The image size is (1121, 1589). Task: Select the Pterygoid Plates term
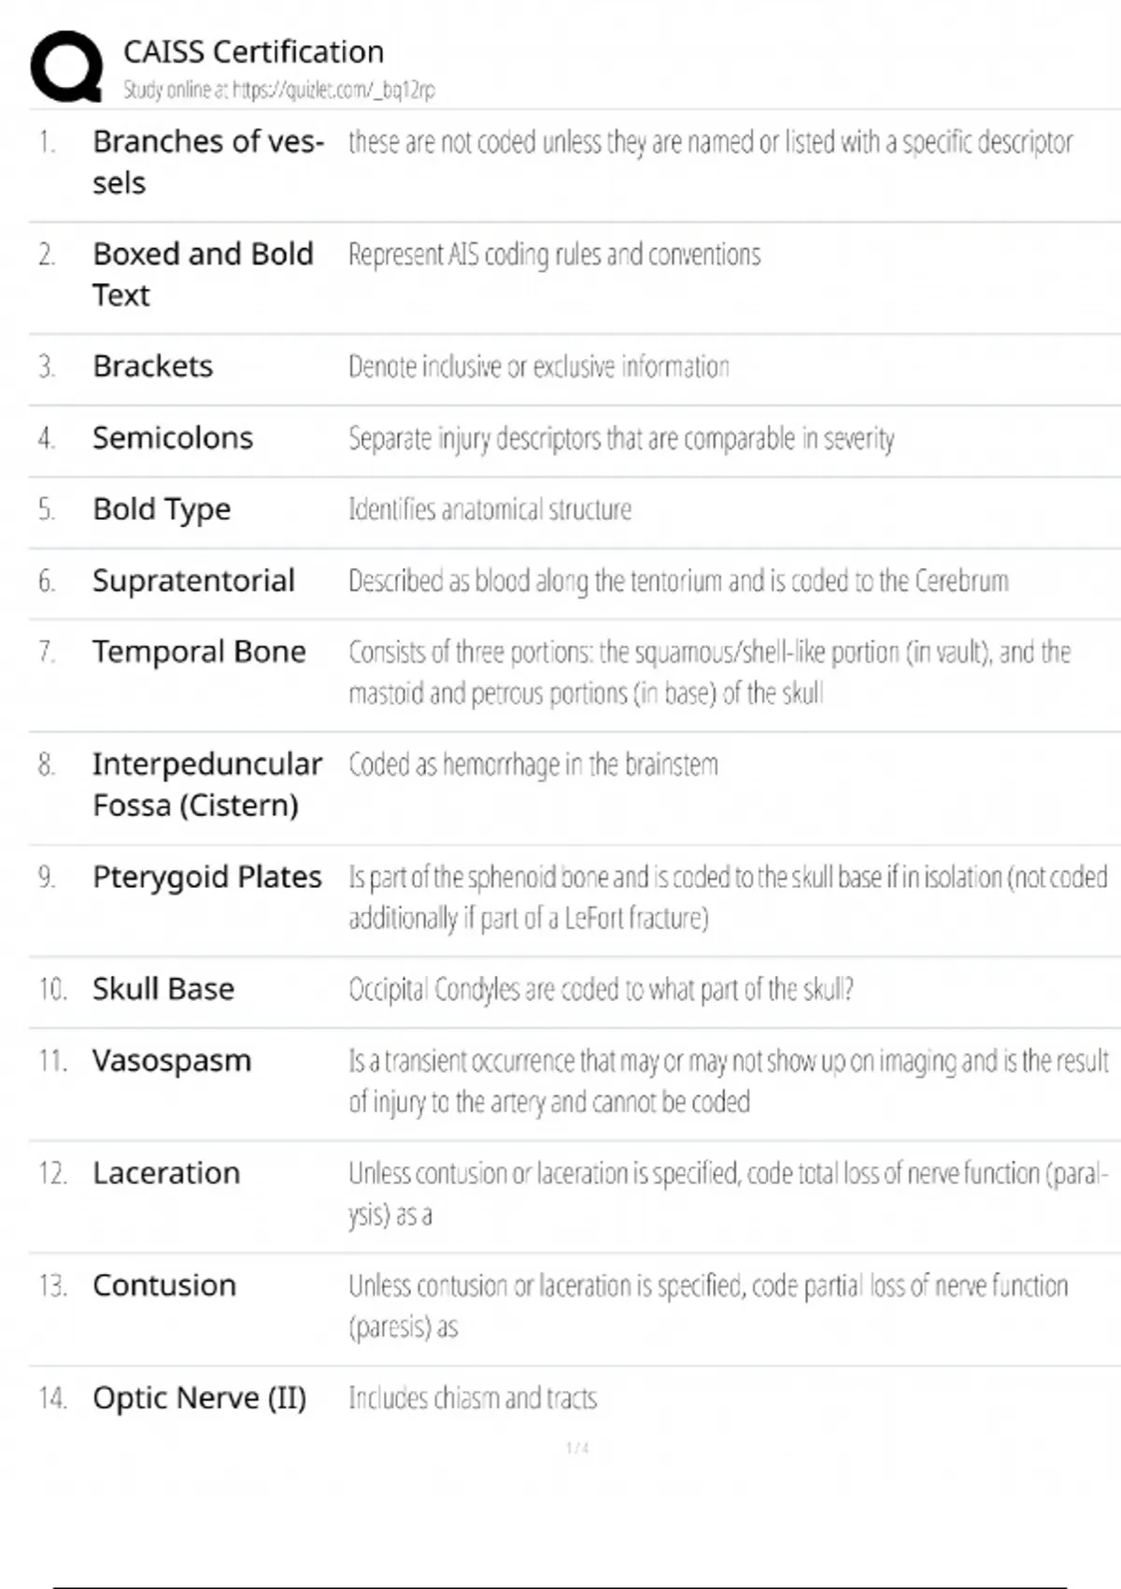click(x=206, y=877)
